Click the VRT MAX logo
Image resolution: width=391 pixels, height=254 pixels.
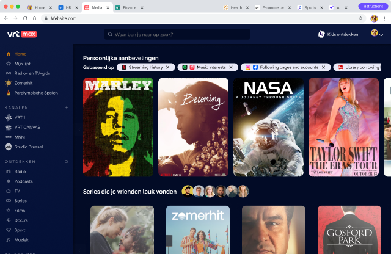coord(22,34)
